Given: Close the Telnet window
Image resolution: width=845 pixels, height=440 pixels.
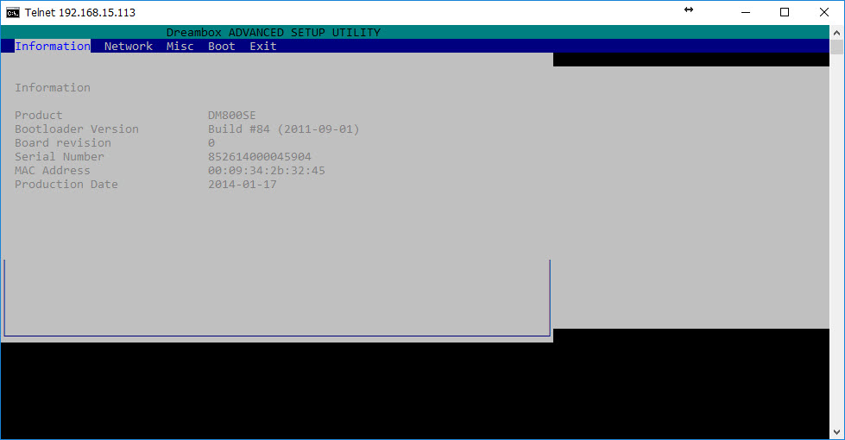Looking at the screenshot, I should point(824,12).
